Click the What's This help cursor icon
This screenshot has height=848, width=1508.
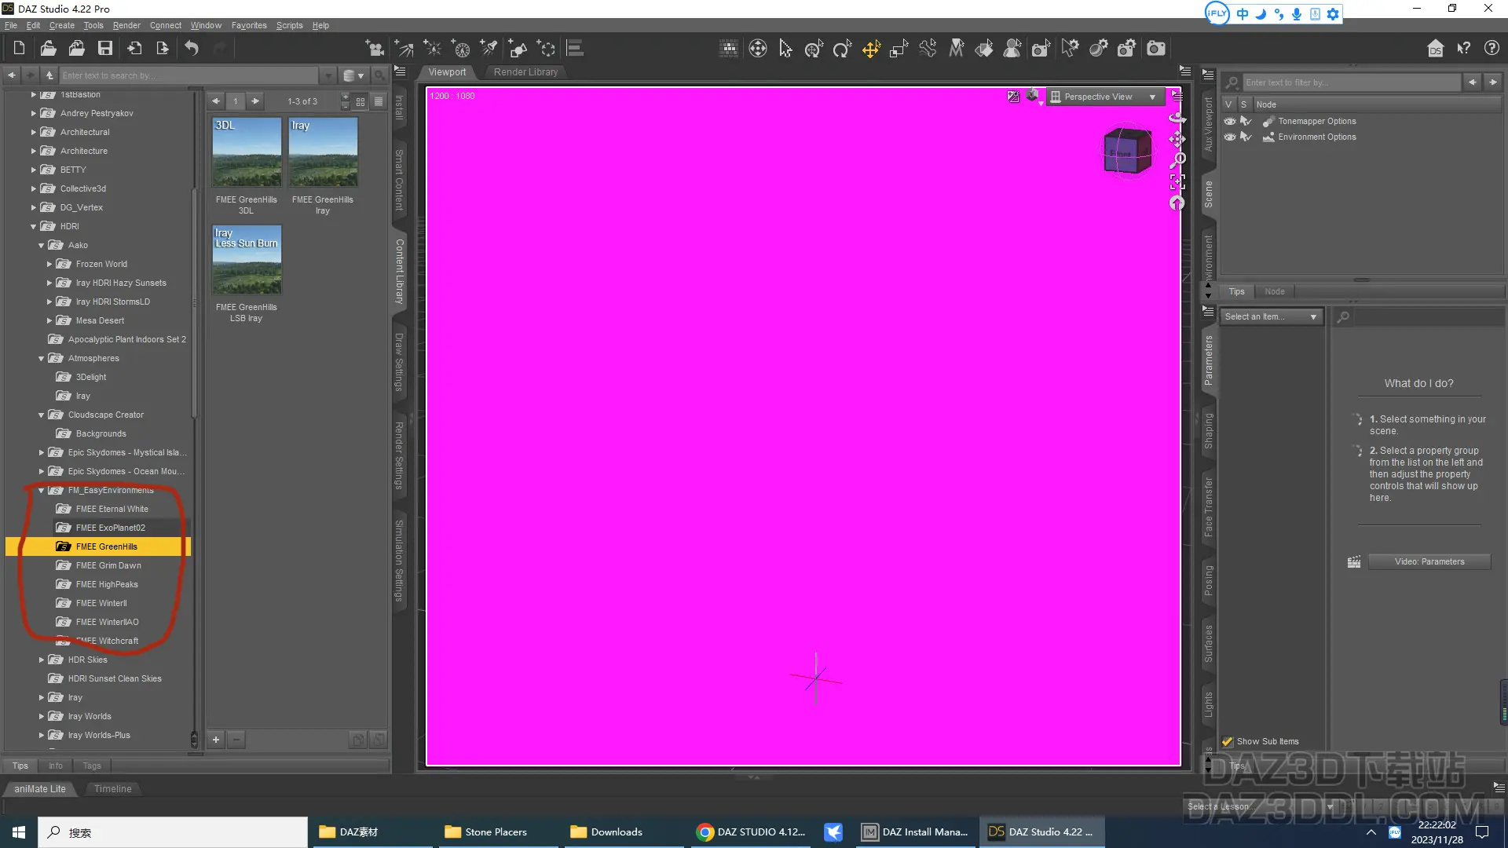pyautogui.click(x=1463, y=49)
